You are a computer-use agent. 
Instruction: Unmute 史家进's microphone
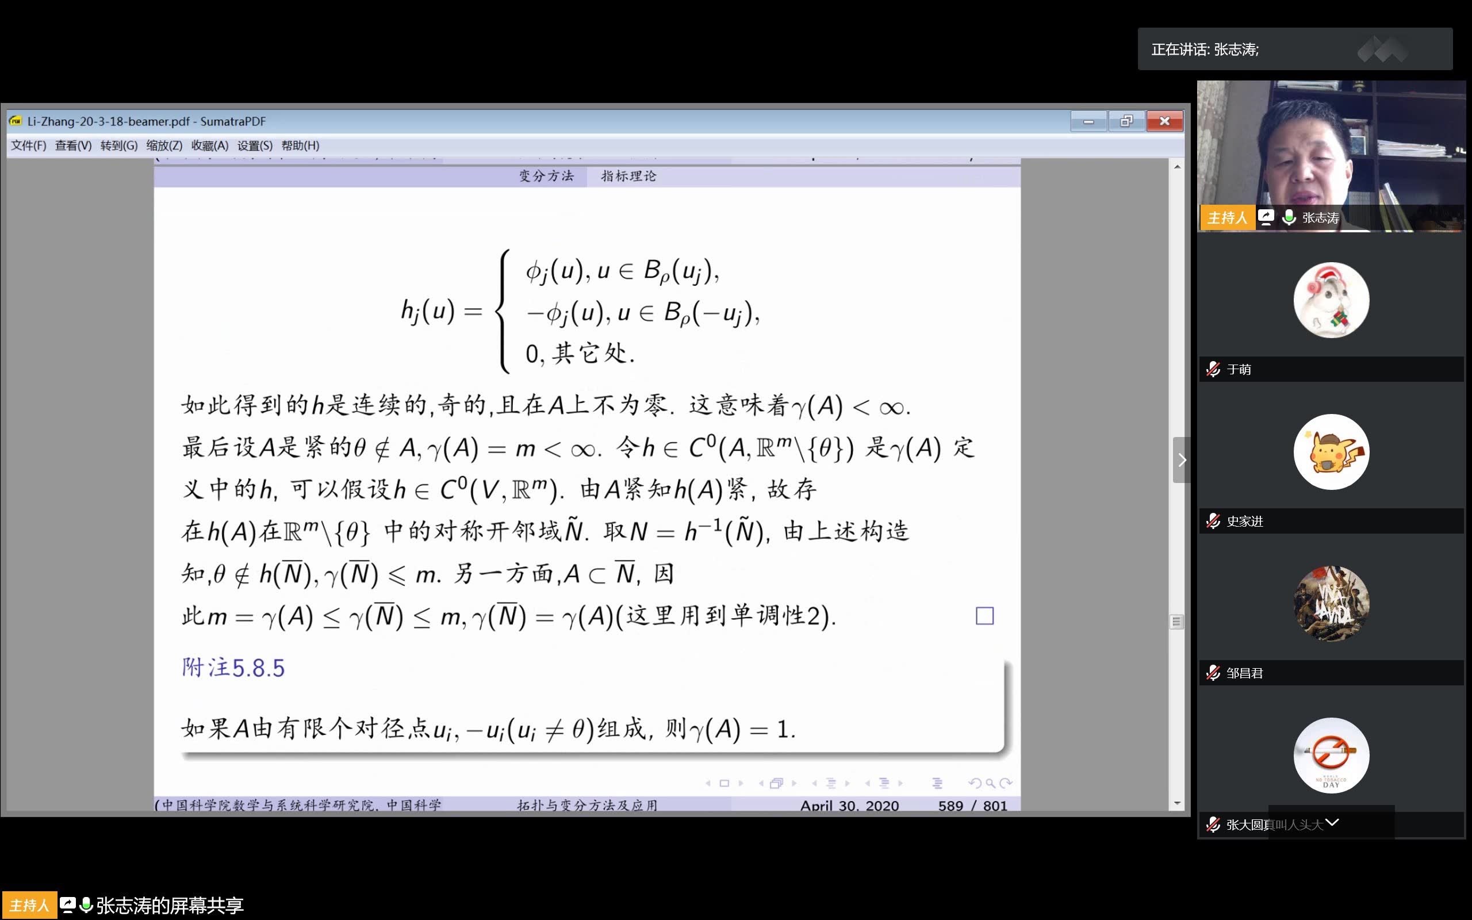pyautogui.click(x=1214, y=522)
